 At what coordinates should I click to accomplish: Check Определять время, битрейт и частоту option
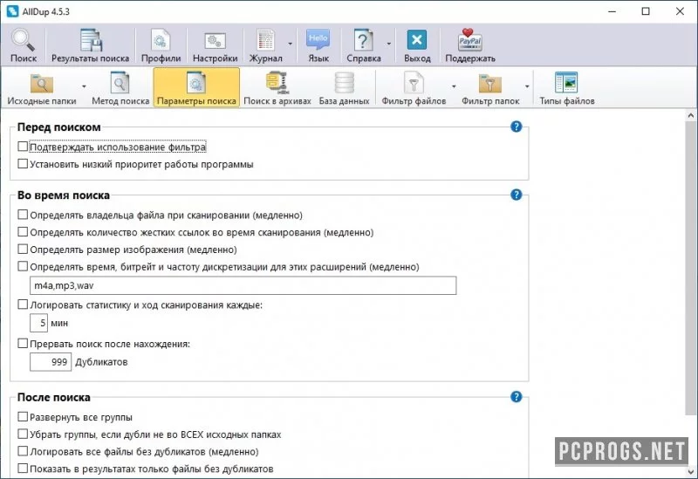point(23,266)
